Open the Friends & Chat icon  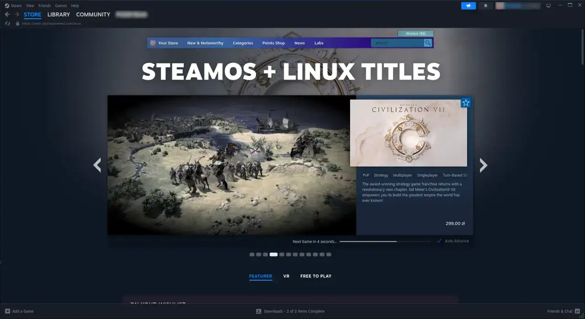point(577,311)
